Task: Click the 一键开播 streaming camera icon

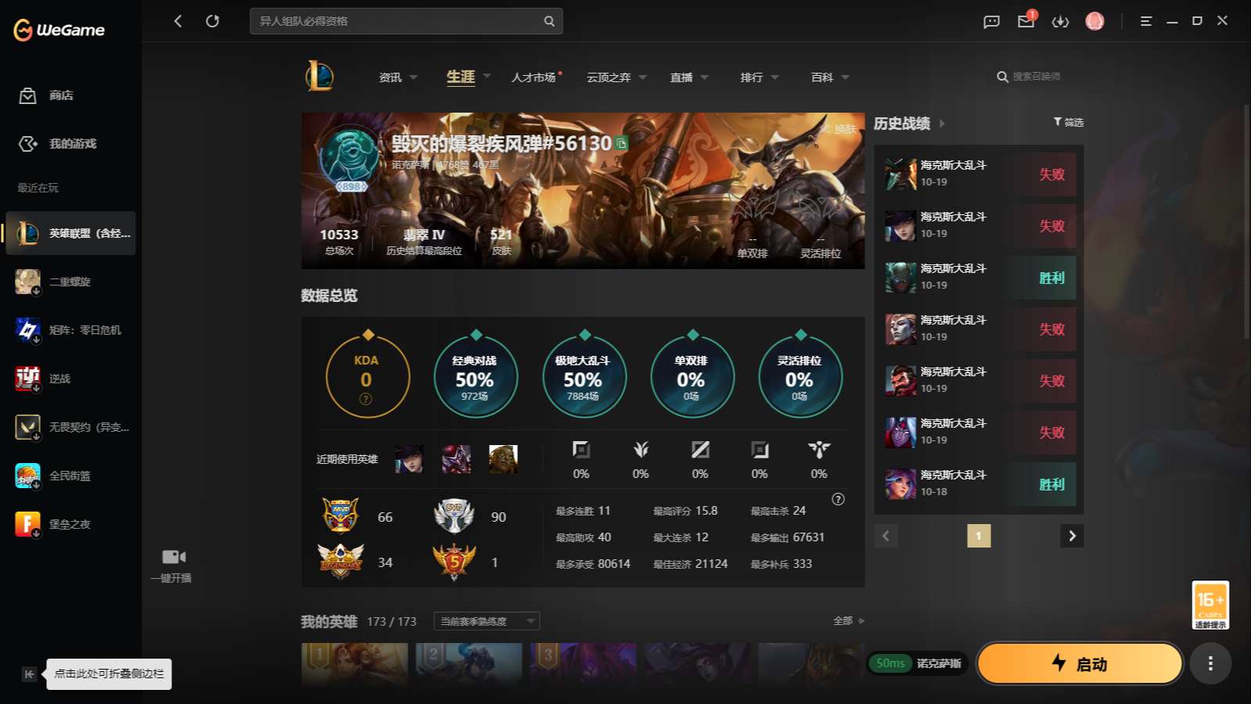Action: coord(174,557)
